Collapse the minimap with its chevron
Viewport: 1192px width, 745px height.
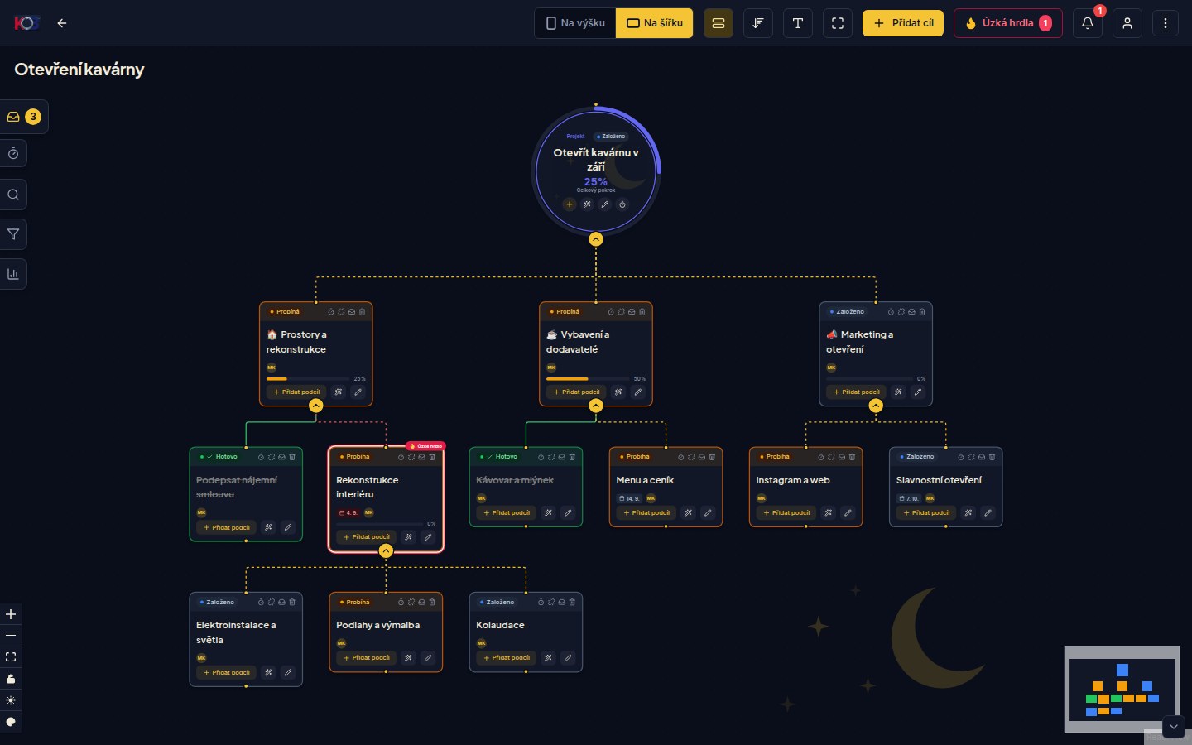(1174, 727)
